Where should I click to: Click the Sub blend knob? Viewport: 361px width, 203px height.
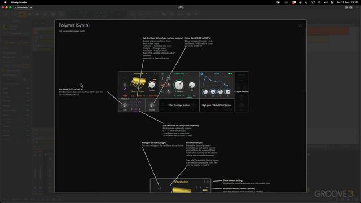tap(125, 105)
